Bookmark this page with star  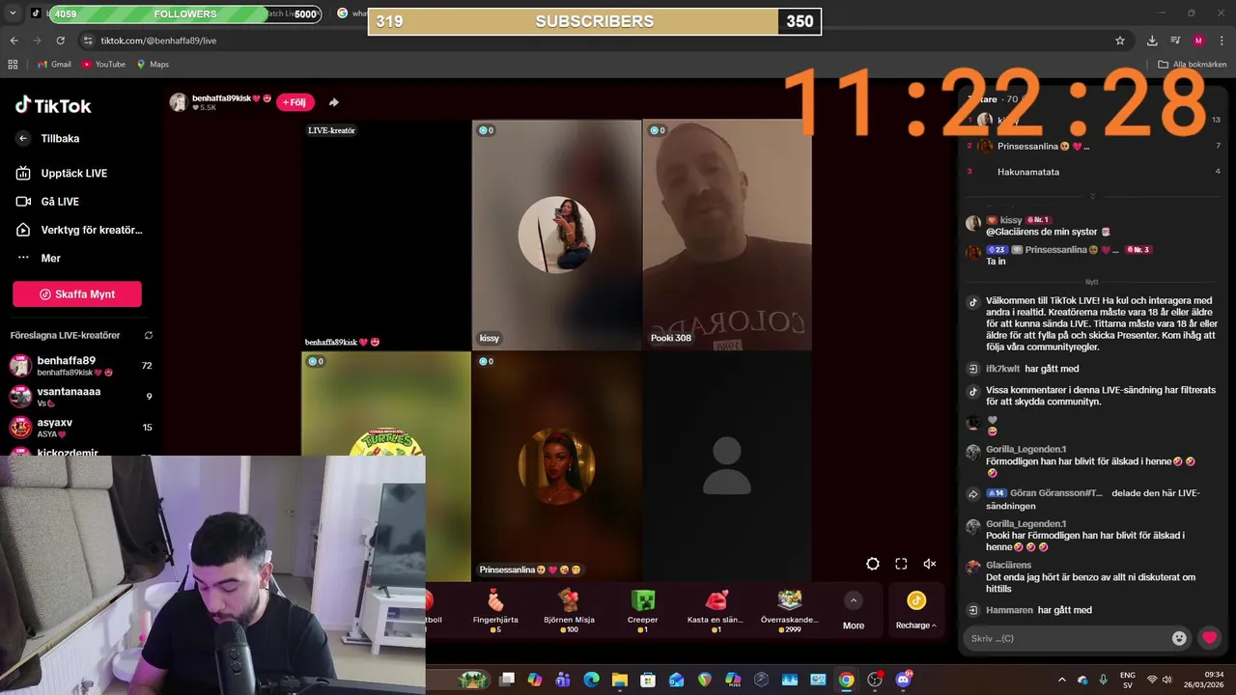[1120, 41]
